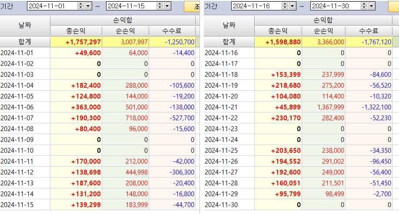Select the -306,300 fee cell
The height and width of the screenshot is (214, 399).
(x=172, y=172)
